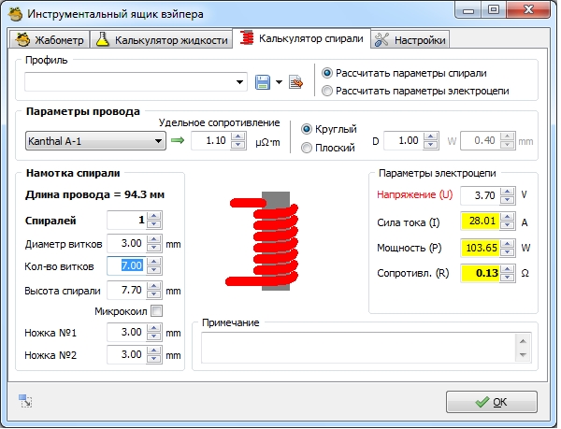Click the red coil illustration
This screenshot has height=429, width=561.
coord(266,241)
